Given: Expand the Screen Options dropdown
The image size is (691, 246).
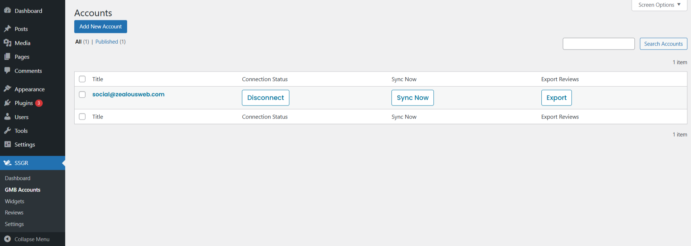Looking at the screenshot, I should pos(659,5).
